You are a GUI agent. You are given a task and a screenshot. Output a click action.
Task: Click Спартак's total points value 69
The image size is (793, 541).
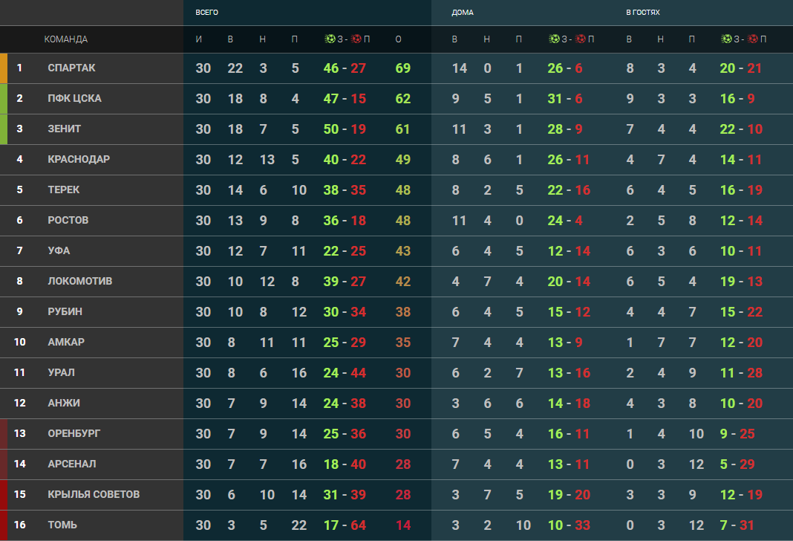[403, 68]
